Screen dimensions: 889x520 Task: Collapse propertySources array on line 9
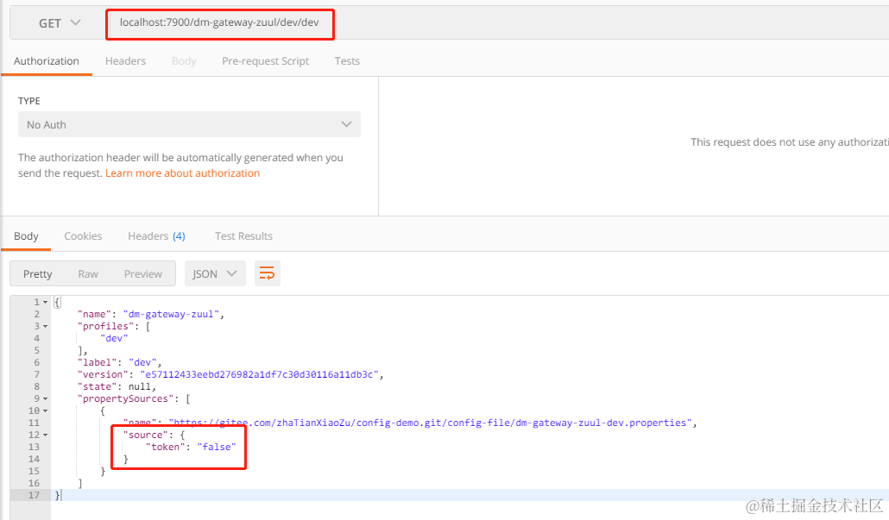click(x=46, y=399)
